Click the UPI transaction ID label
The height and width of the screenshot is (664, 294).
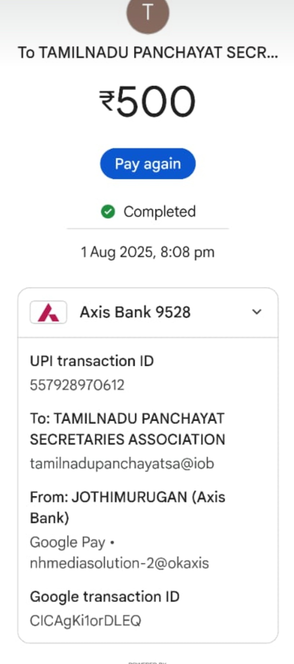pos(92,361)
